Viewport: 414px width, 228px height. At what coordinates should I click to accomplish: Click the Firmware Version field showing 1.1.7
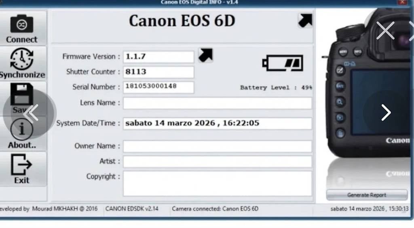tap(158, 57)
